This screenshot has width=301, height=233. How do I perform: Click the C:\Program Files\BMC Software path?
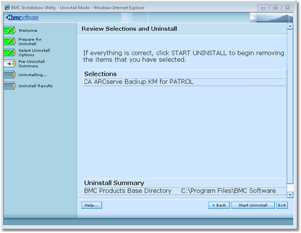click(x=233, y=191)
